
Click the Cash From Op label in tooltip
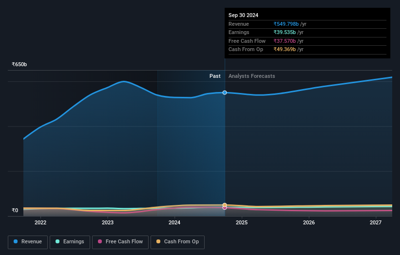point(246,50)
